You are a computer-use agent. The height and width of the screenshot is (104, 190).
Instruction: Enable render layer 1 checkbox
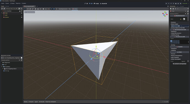coord(171,41)
